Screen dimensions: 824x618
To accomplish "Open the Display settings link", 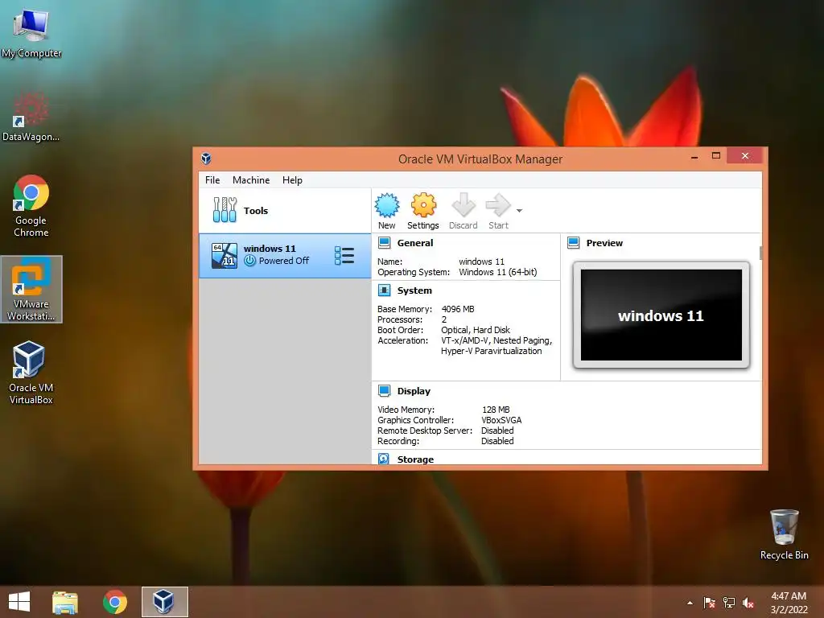I will pos(414,391).
